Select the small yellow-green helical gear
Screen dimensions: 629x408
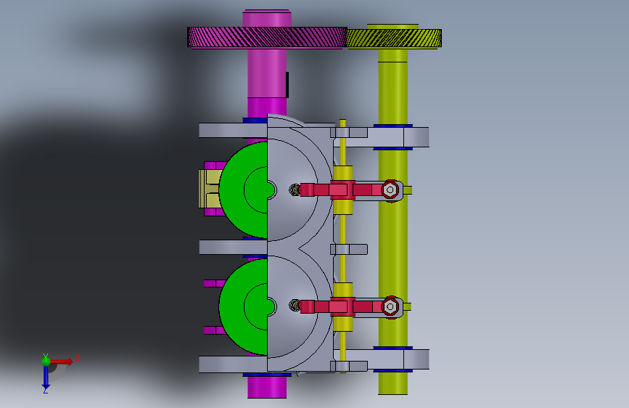point(394,38)
